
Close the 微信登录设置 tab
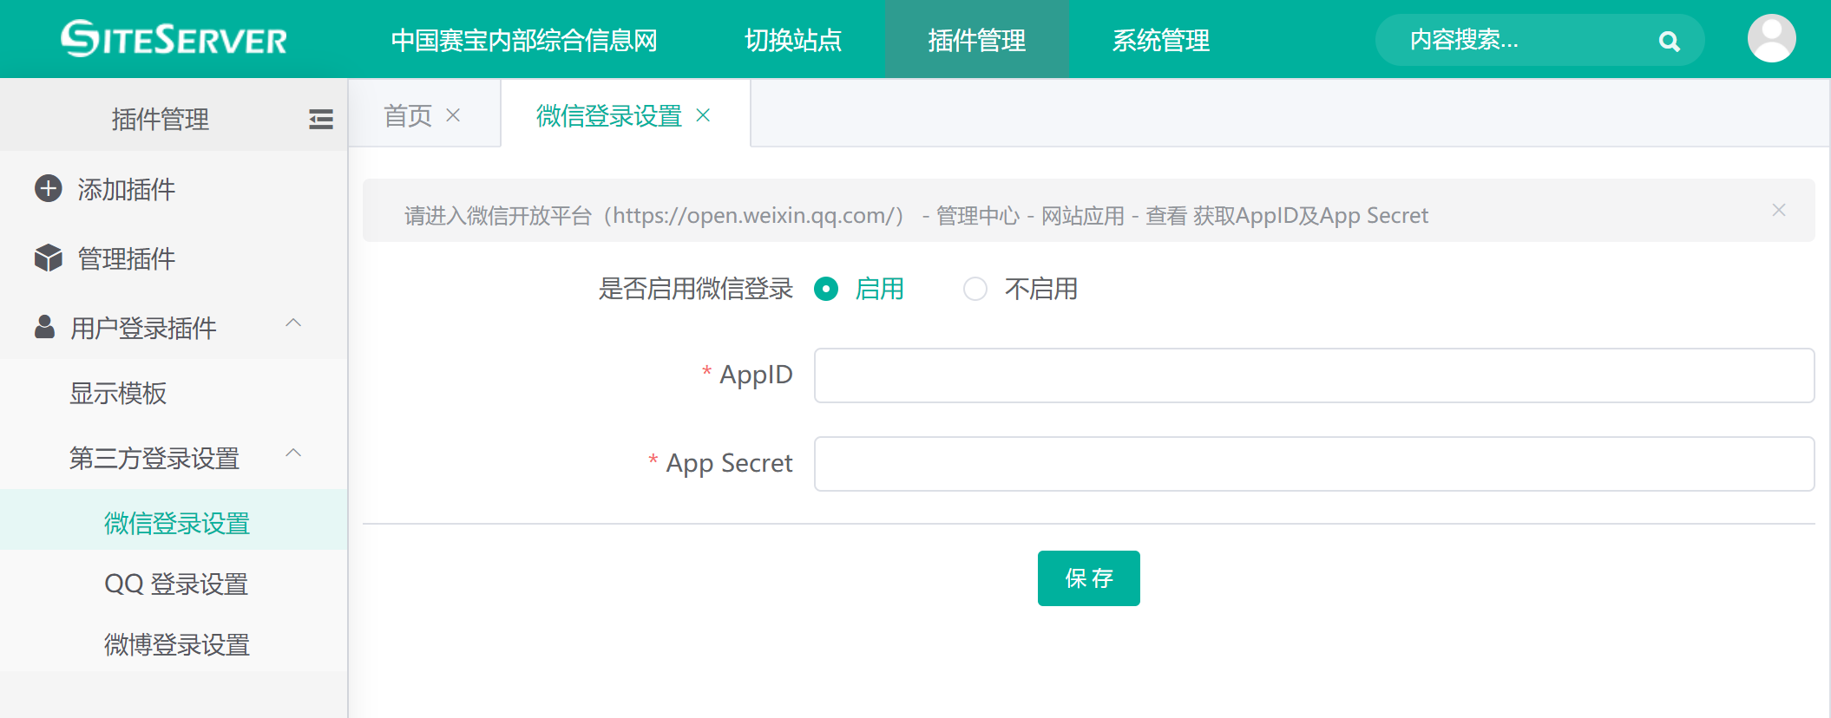(703, 115)
